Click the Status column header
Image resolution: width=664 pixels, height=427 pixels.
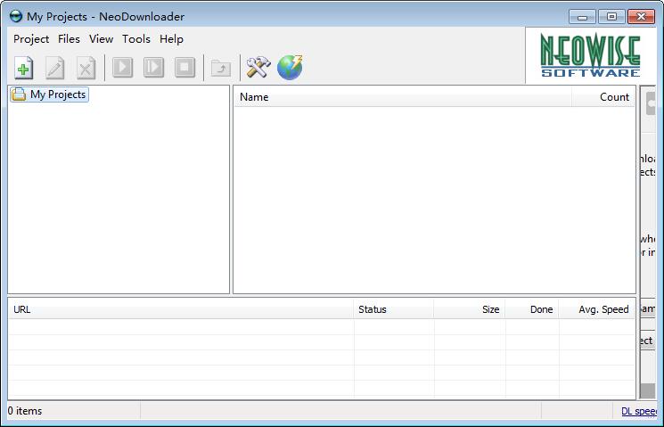coord(394,309)
